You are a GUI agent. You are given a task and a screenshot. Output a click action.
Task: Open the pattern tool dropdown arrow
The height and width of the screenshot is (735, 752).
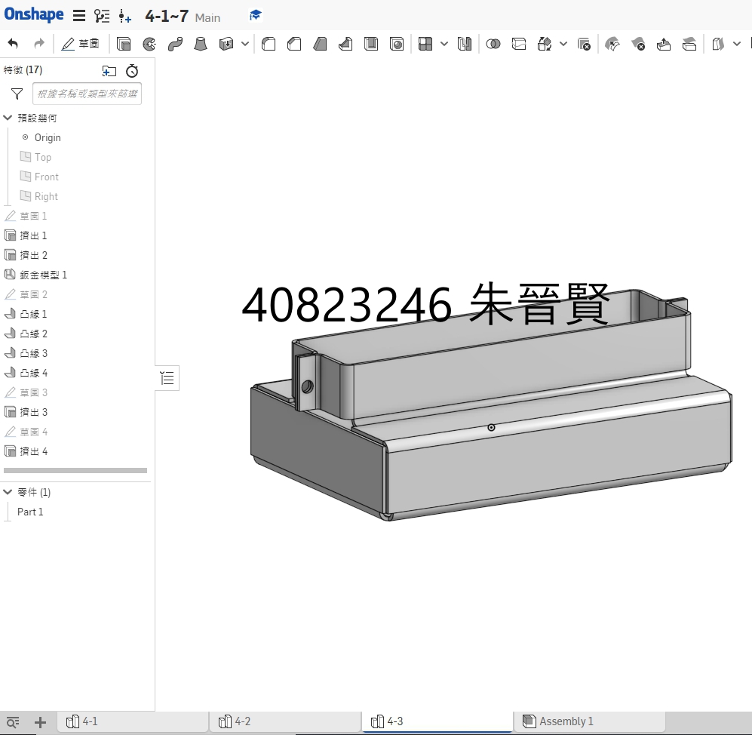point(444,44)
